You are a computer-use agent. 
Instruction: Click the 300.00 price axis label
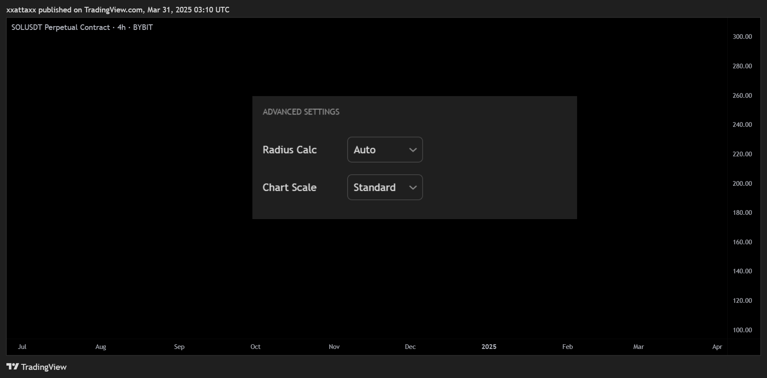tap(742, 37)
